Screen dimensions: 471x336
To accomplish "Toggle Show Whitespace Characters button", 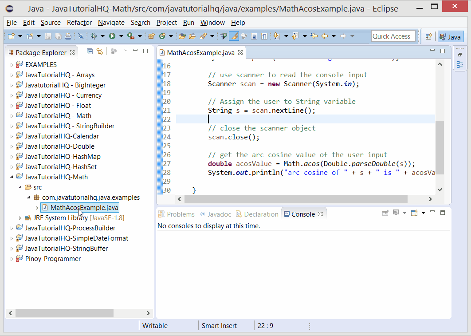I will click(264, 36).
